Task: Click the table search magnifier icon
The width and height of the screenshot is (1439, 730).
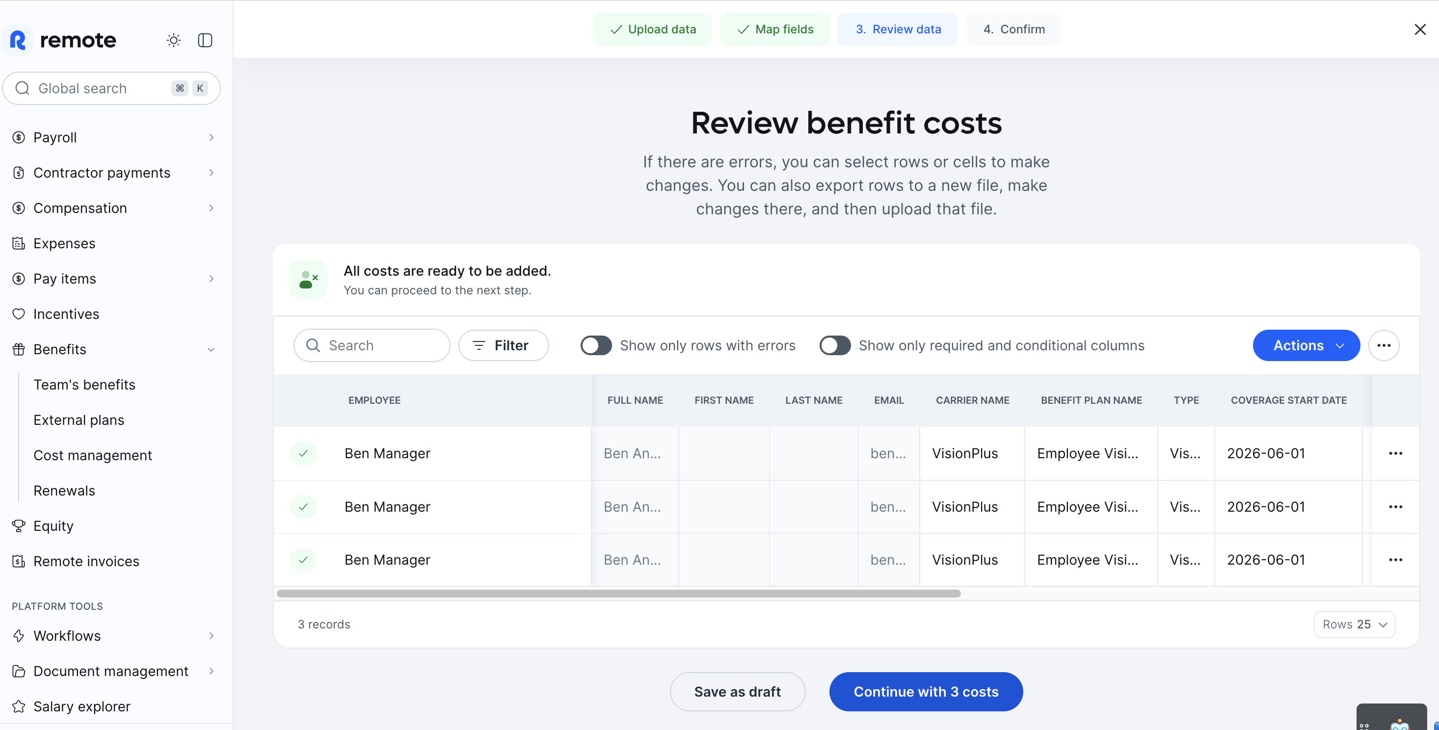Action: click(314, 345)
